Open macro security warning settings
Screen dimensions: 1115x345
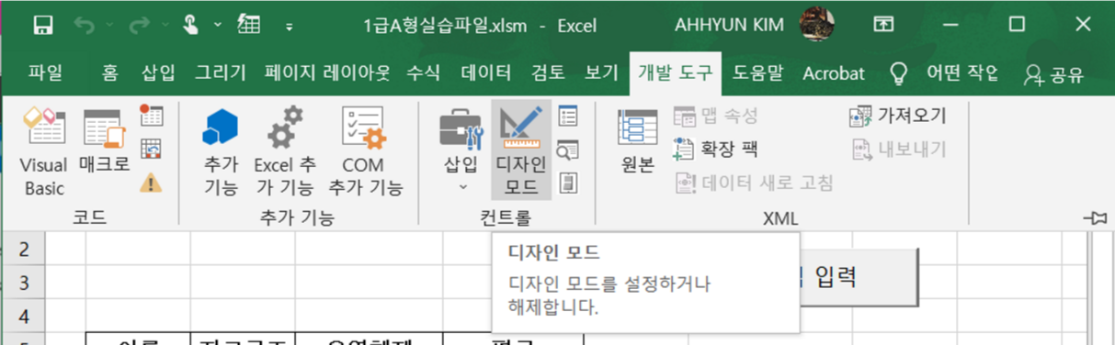coord(151,183)
